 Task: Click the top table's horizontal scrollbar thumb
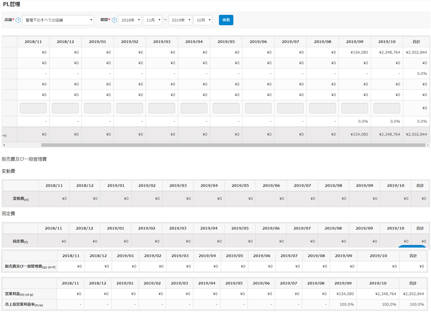coord(233,145)
